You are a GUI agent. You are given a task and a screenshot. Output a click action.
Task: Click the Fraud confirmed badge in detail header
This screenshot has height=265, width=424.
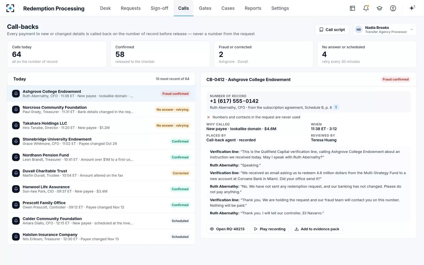click(x=395, y=79)
